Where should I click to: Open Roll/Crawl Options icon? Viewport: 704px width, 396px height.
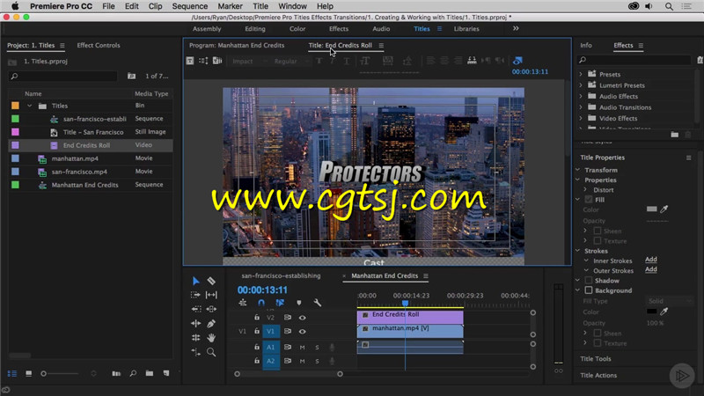(203, 61)
